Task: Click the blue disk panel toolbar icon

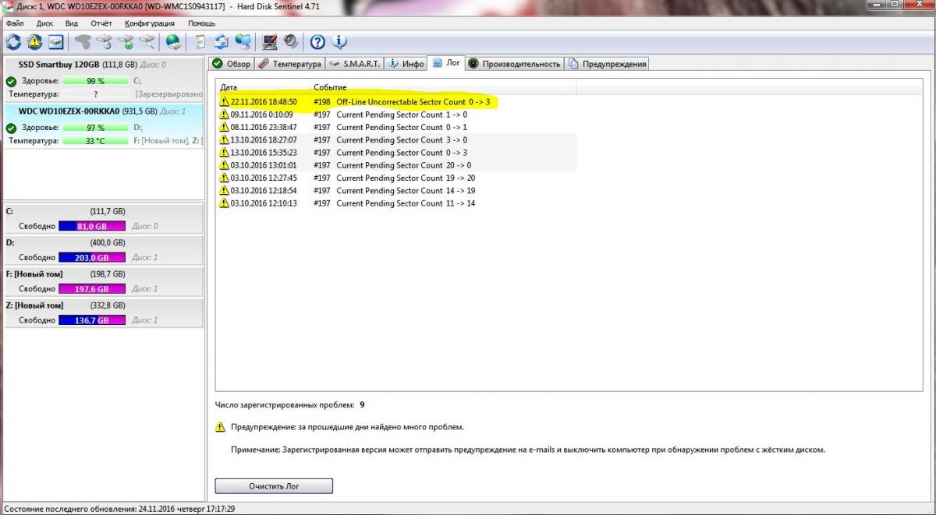Action: tap(55, 41)
